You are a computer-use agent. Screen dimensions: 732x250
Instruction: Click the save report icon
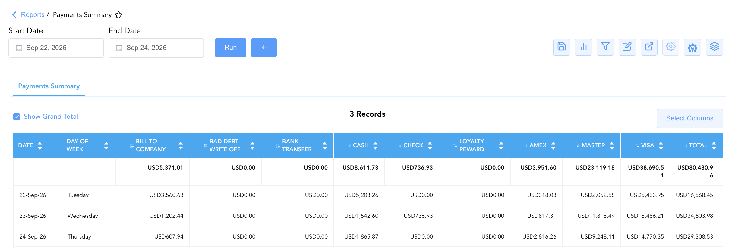click(x=561, y=47)
